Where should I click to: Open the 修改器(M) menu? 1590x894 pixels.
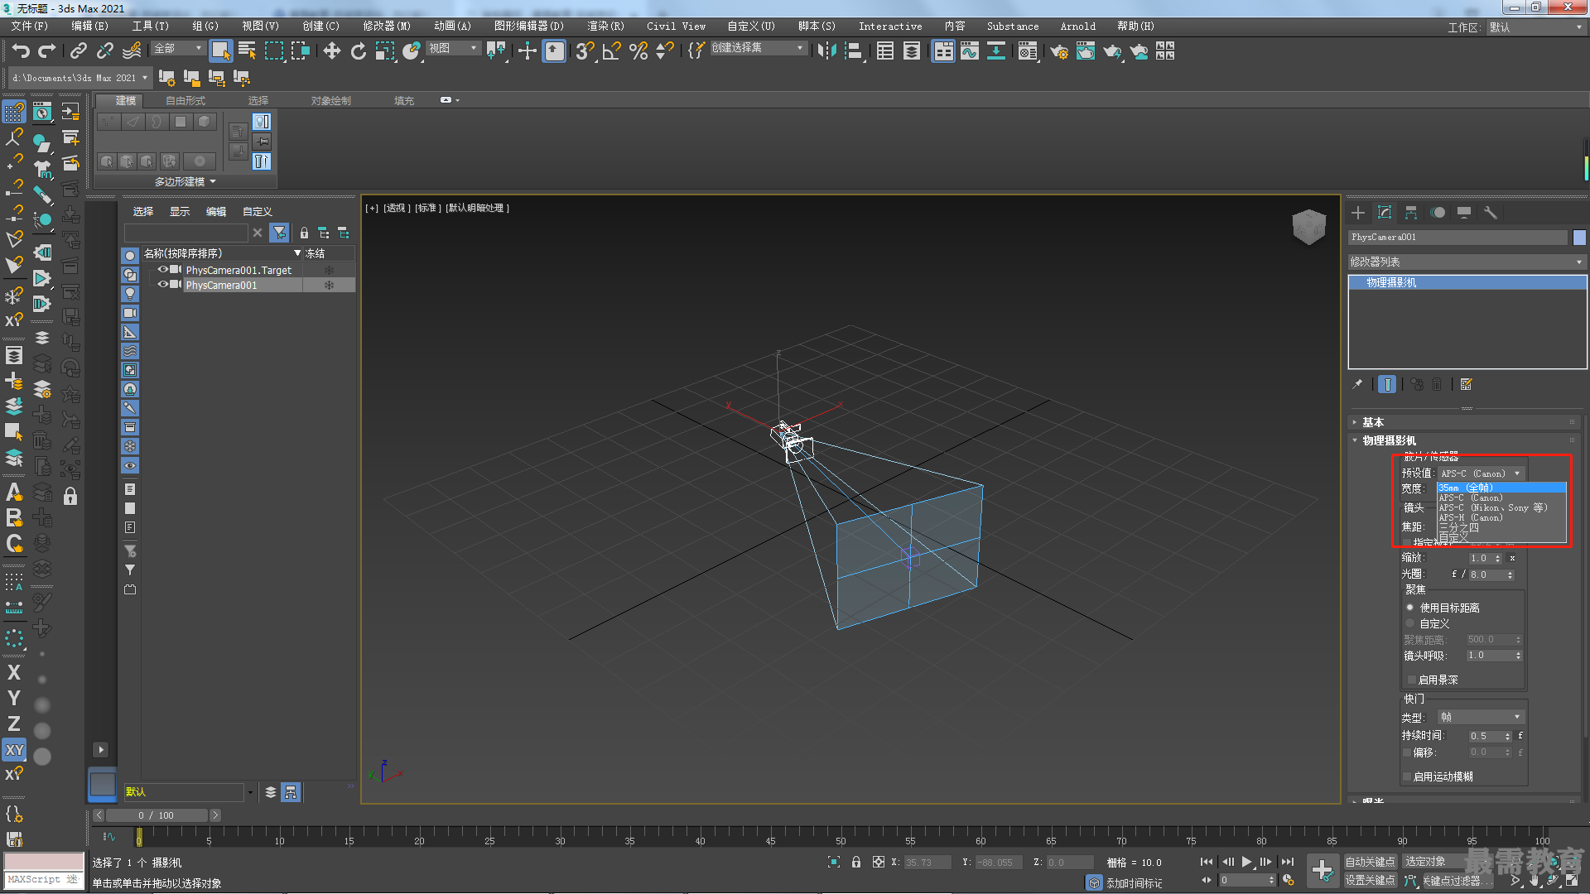click(386, 26)
